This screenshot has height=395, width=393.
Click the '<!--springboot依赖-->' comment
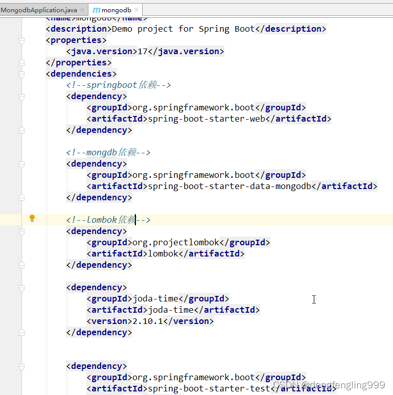click(x=119, y=85)
